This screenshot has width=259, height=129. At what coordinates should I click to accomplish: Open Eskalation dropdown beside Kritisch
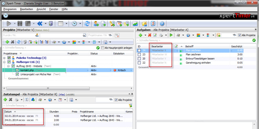(131, 70)
